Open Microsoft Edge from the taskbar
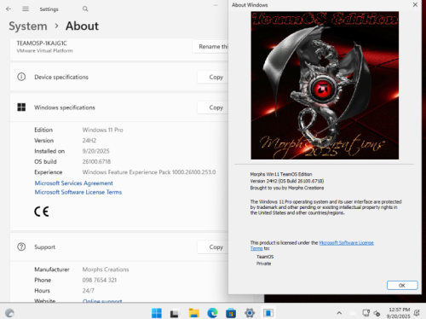The image size is (426, 319). tap(212, 313)
